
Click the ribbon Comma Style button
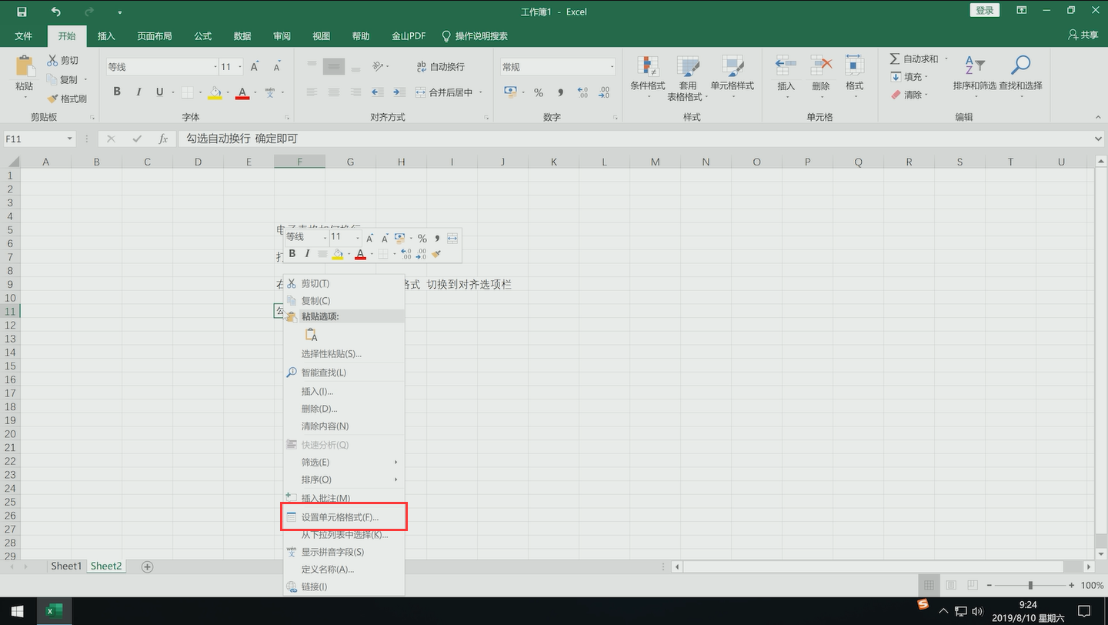pyautogui.click(x=560, y=92)
